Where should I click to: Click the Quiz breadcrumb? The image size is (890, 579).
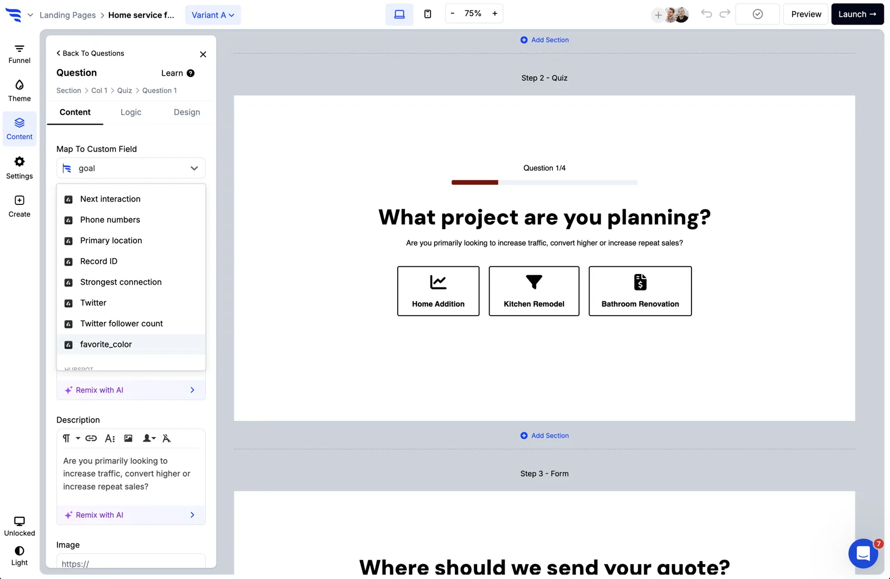125,91
